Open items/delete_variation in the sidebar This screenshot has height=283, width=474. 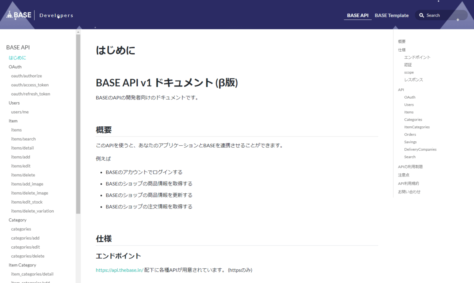[x=32, y=211]
